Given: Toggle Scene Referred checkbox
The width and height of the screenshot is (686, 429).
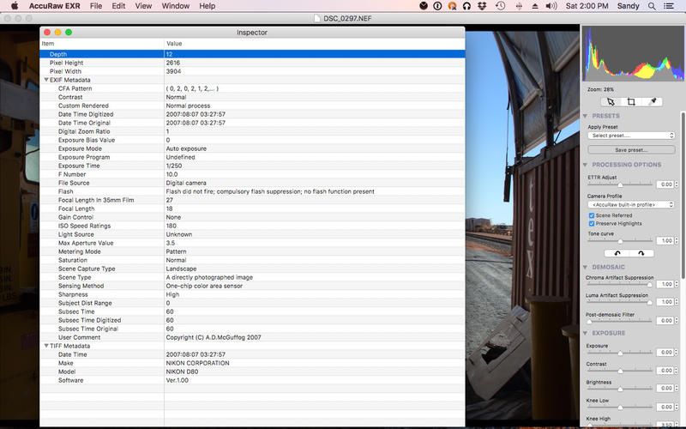Looking at the screenshot, I should click(592, 215).
